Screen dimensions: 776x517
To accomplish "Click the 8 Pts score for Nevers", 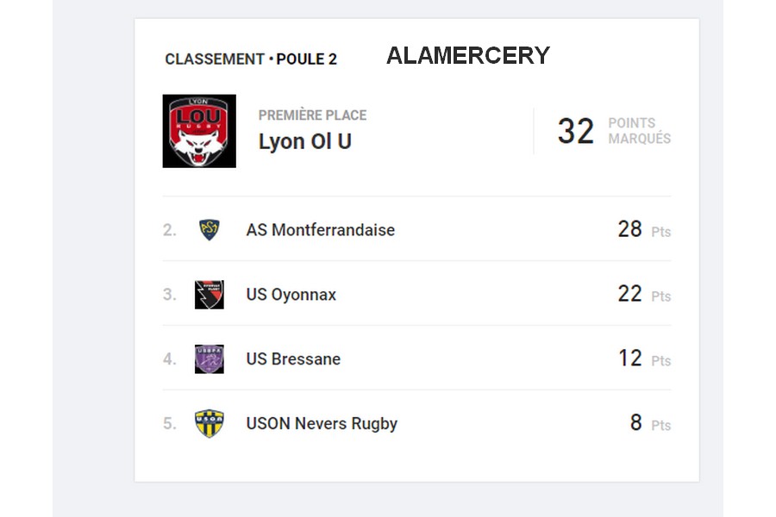I will tap(636, 422).
